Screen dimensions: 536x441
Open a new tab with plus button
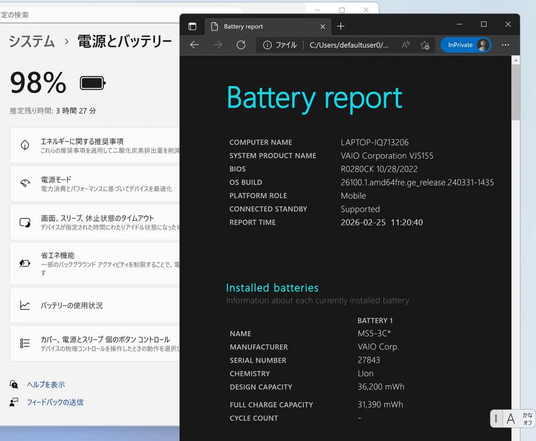point(341,26)
